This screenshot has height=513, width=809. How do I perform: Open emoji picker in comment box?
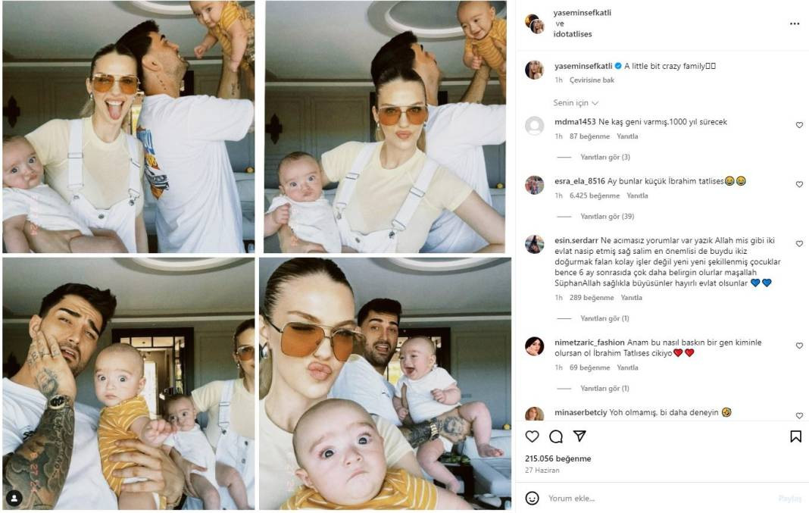pyautogui.click(x=532, y=498)
